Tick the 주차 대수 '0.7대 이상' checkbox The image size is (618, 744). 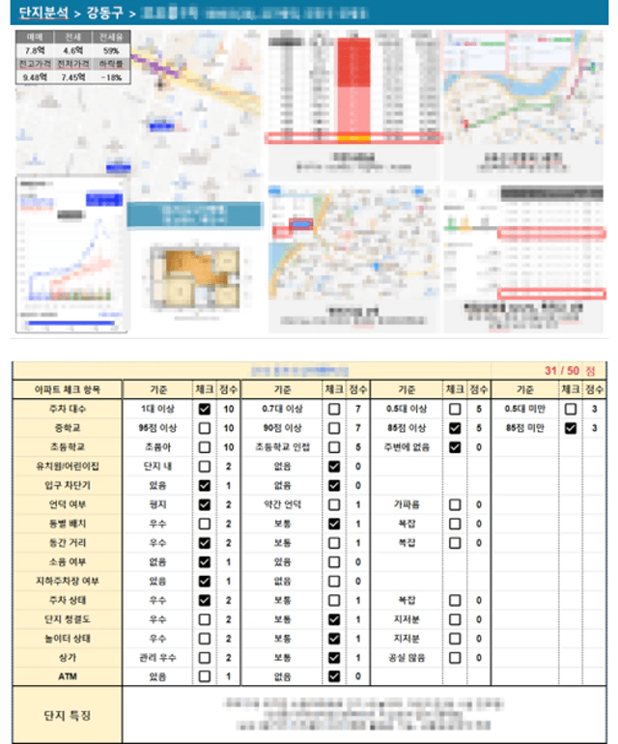[x=334, y=409]
